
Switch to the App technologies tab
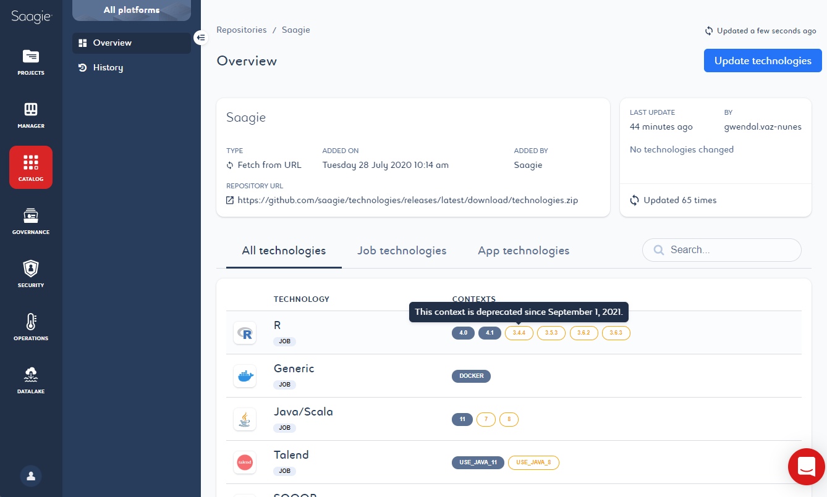524,251
